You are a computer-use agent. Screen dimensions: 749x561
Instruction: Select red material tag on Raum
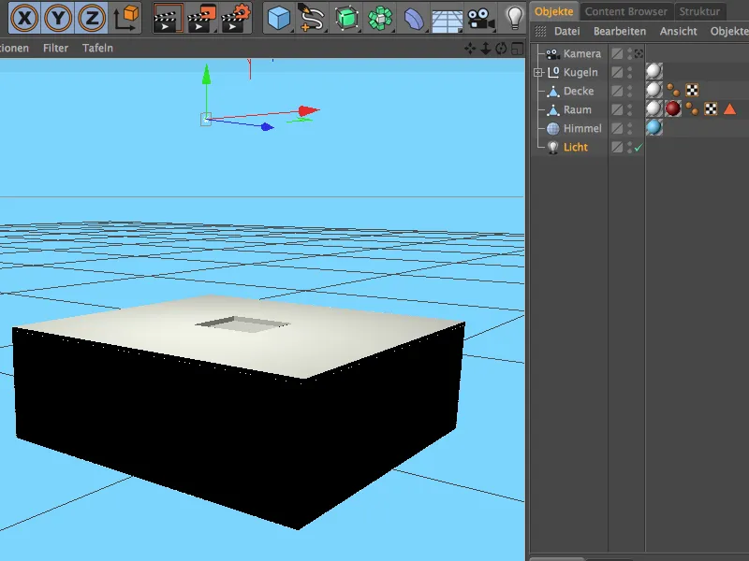click(672, 109)
